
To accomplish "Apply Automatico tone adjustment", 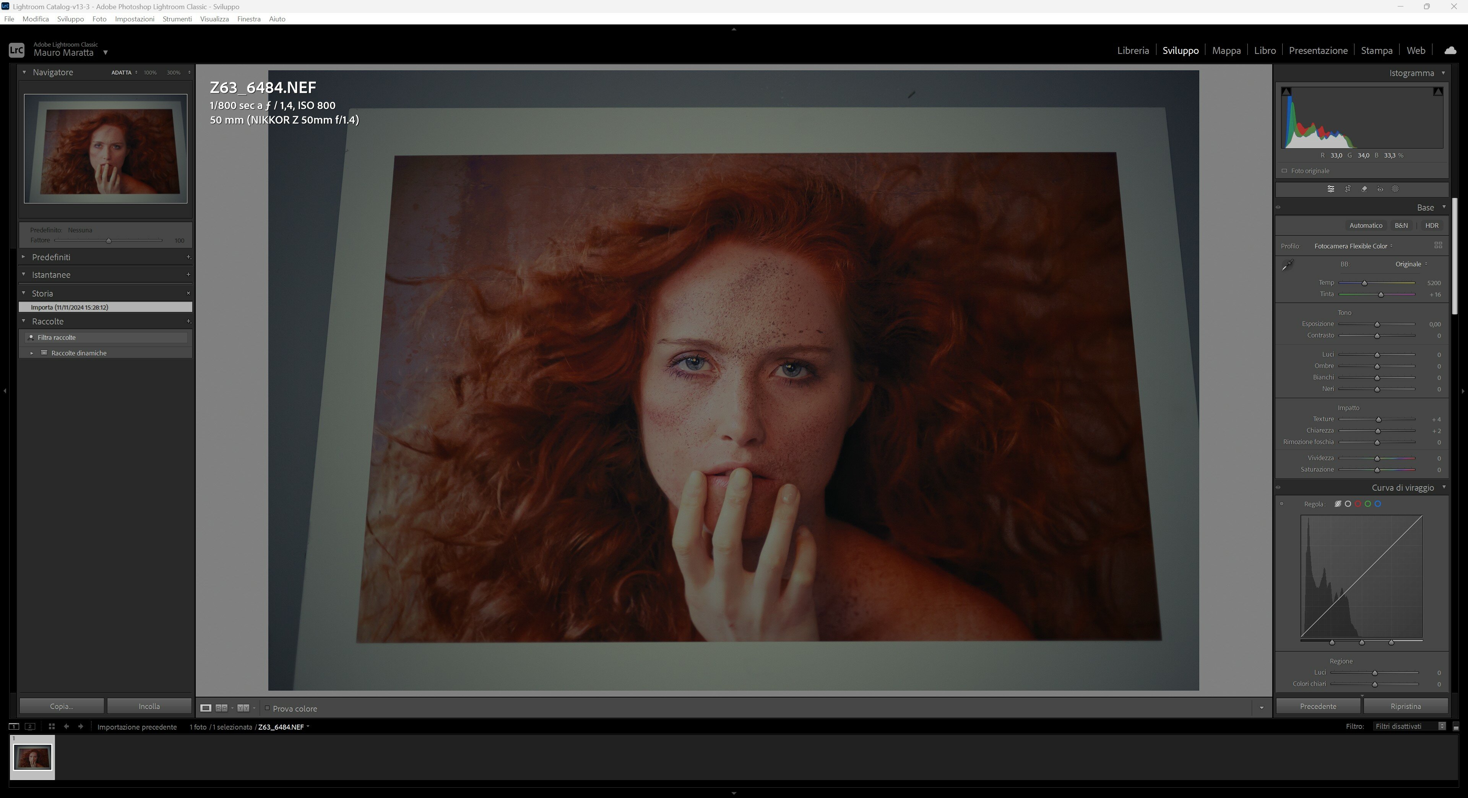I will click(x=1366, y=225).
